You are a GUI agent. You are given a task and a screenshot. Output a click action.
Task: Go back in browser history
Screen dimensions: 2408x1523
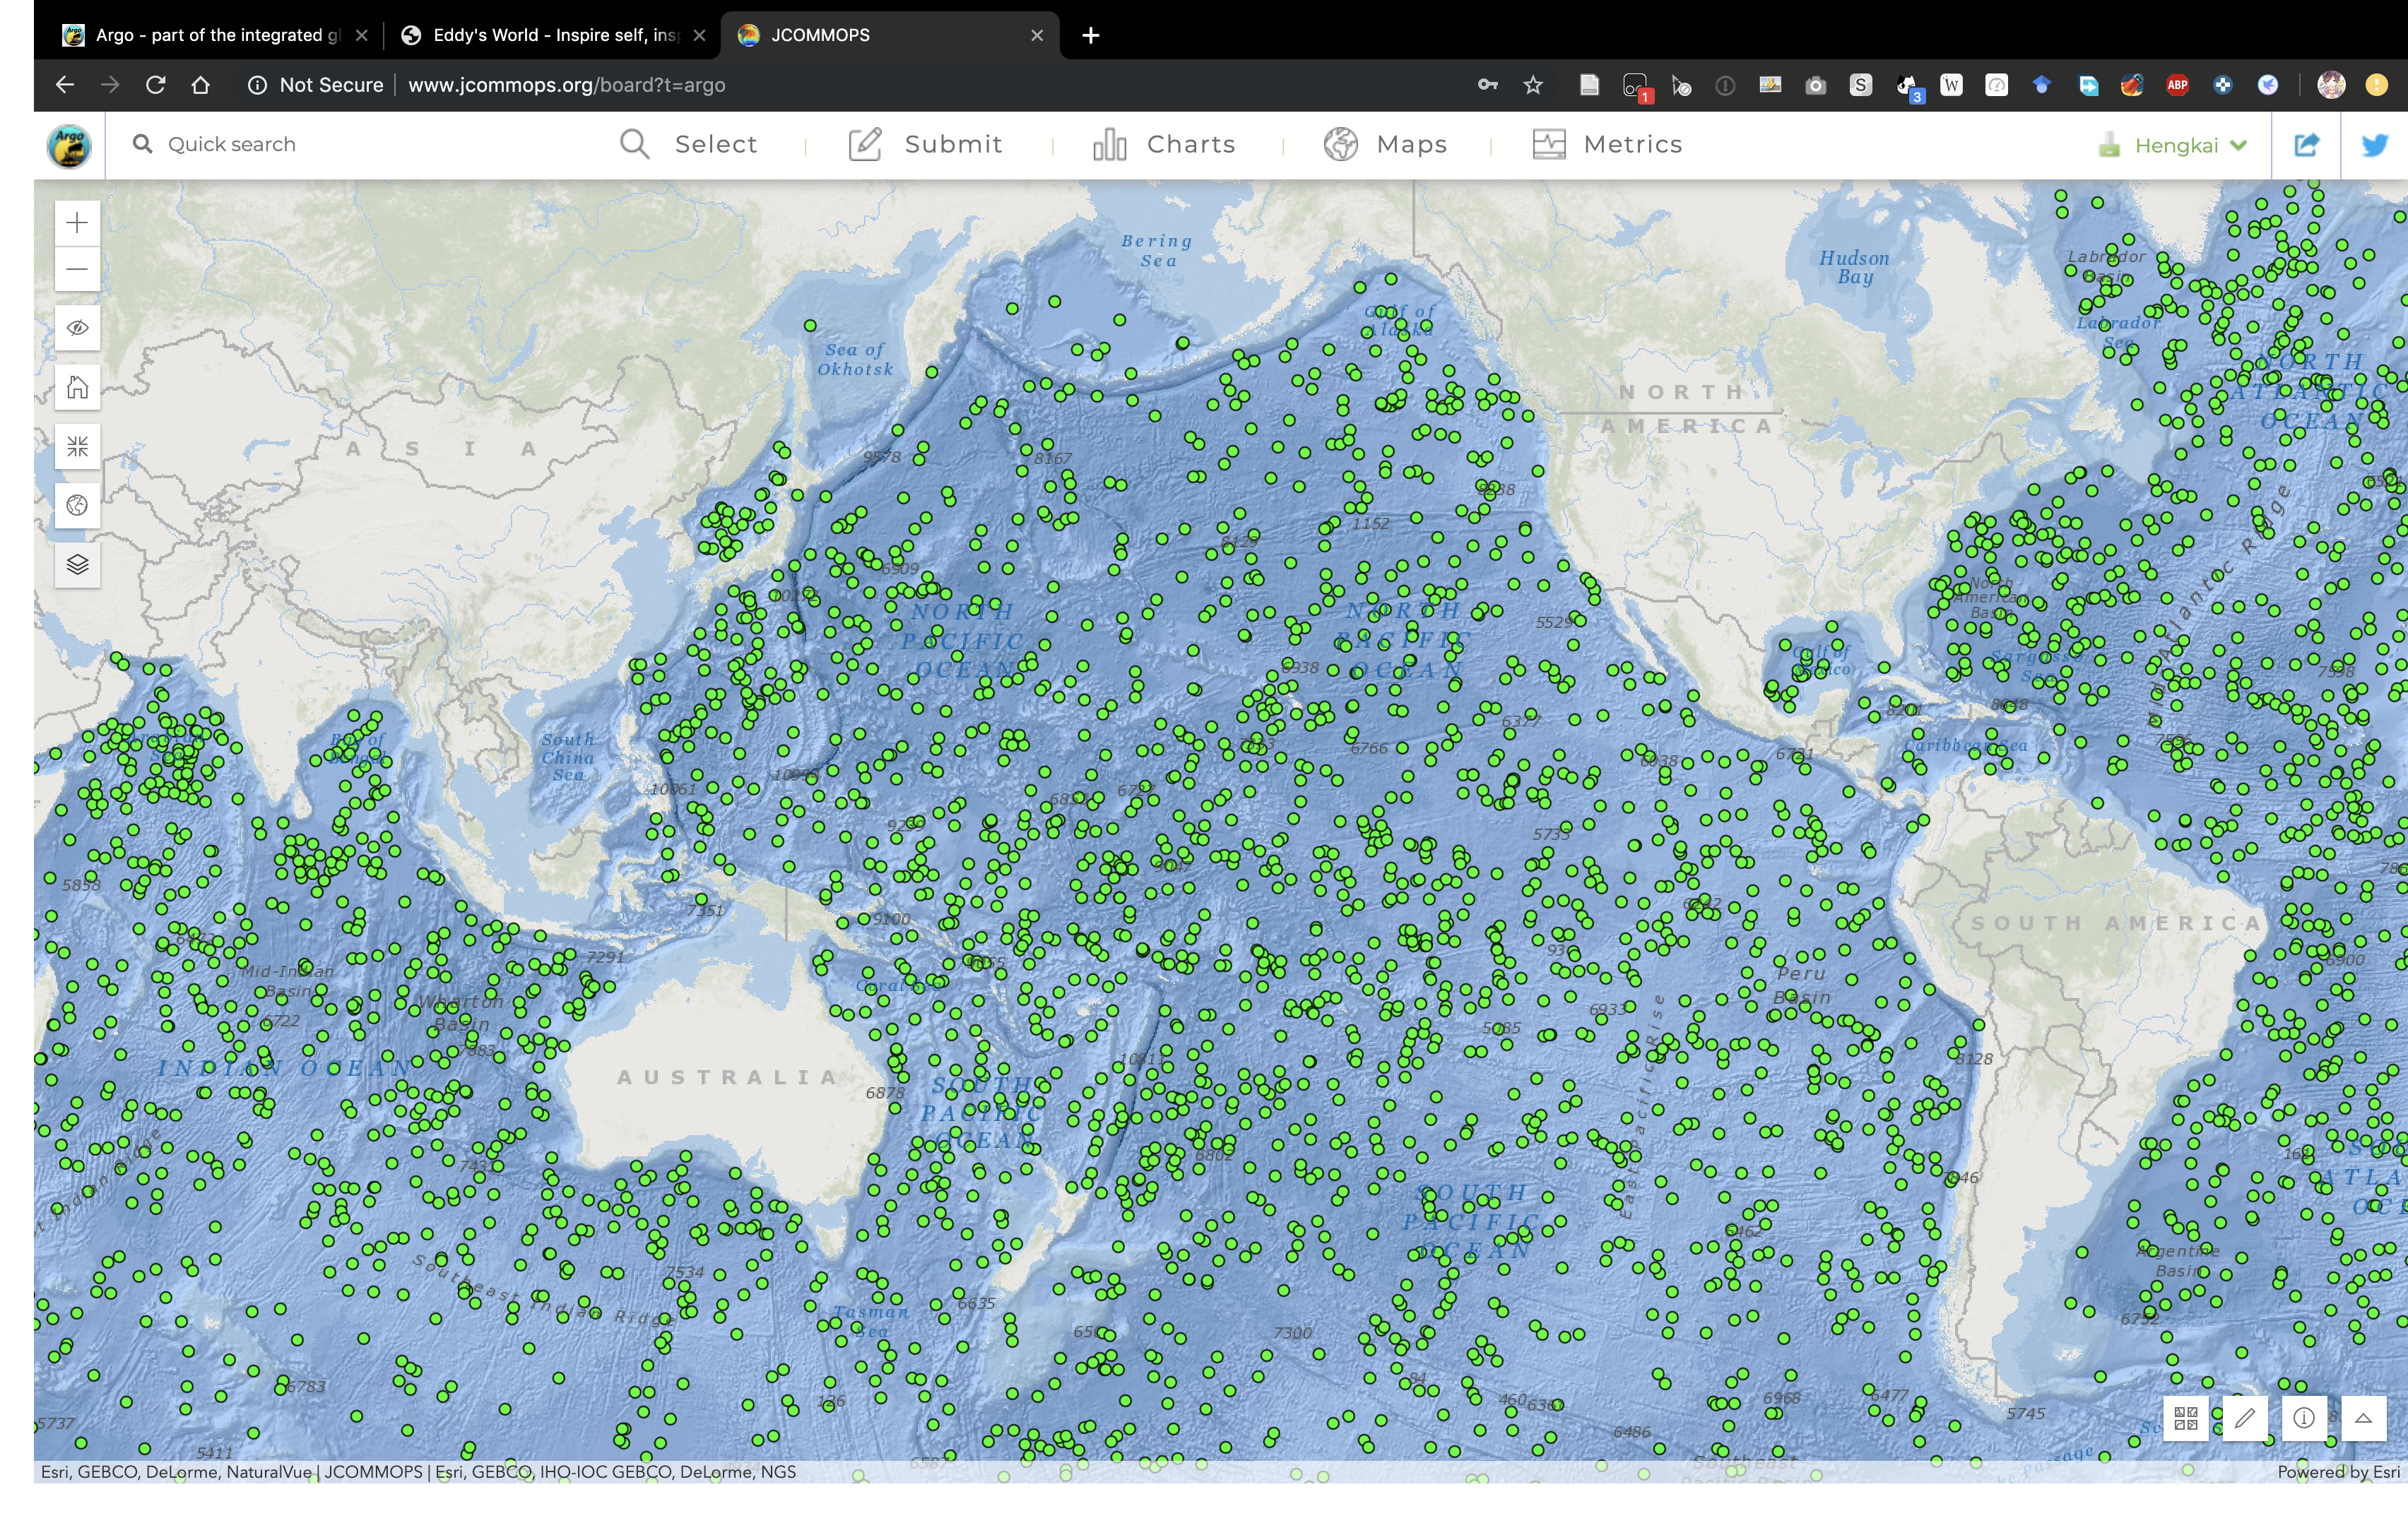tap(65, 85)
